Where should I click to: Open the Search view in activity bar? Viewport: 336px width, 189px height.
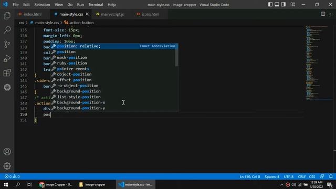[7, 30]
